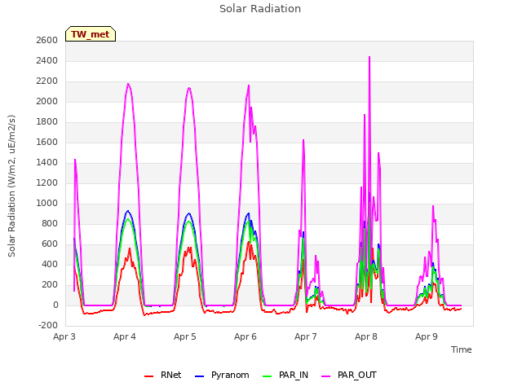Click the Apr 7 x-axis tick label

[306, 336]
